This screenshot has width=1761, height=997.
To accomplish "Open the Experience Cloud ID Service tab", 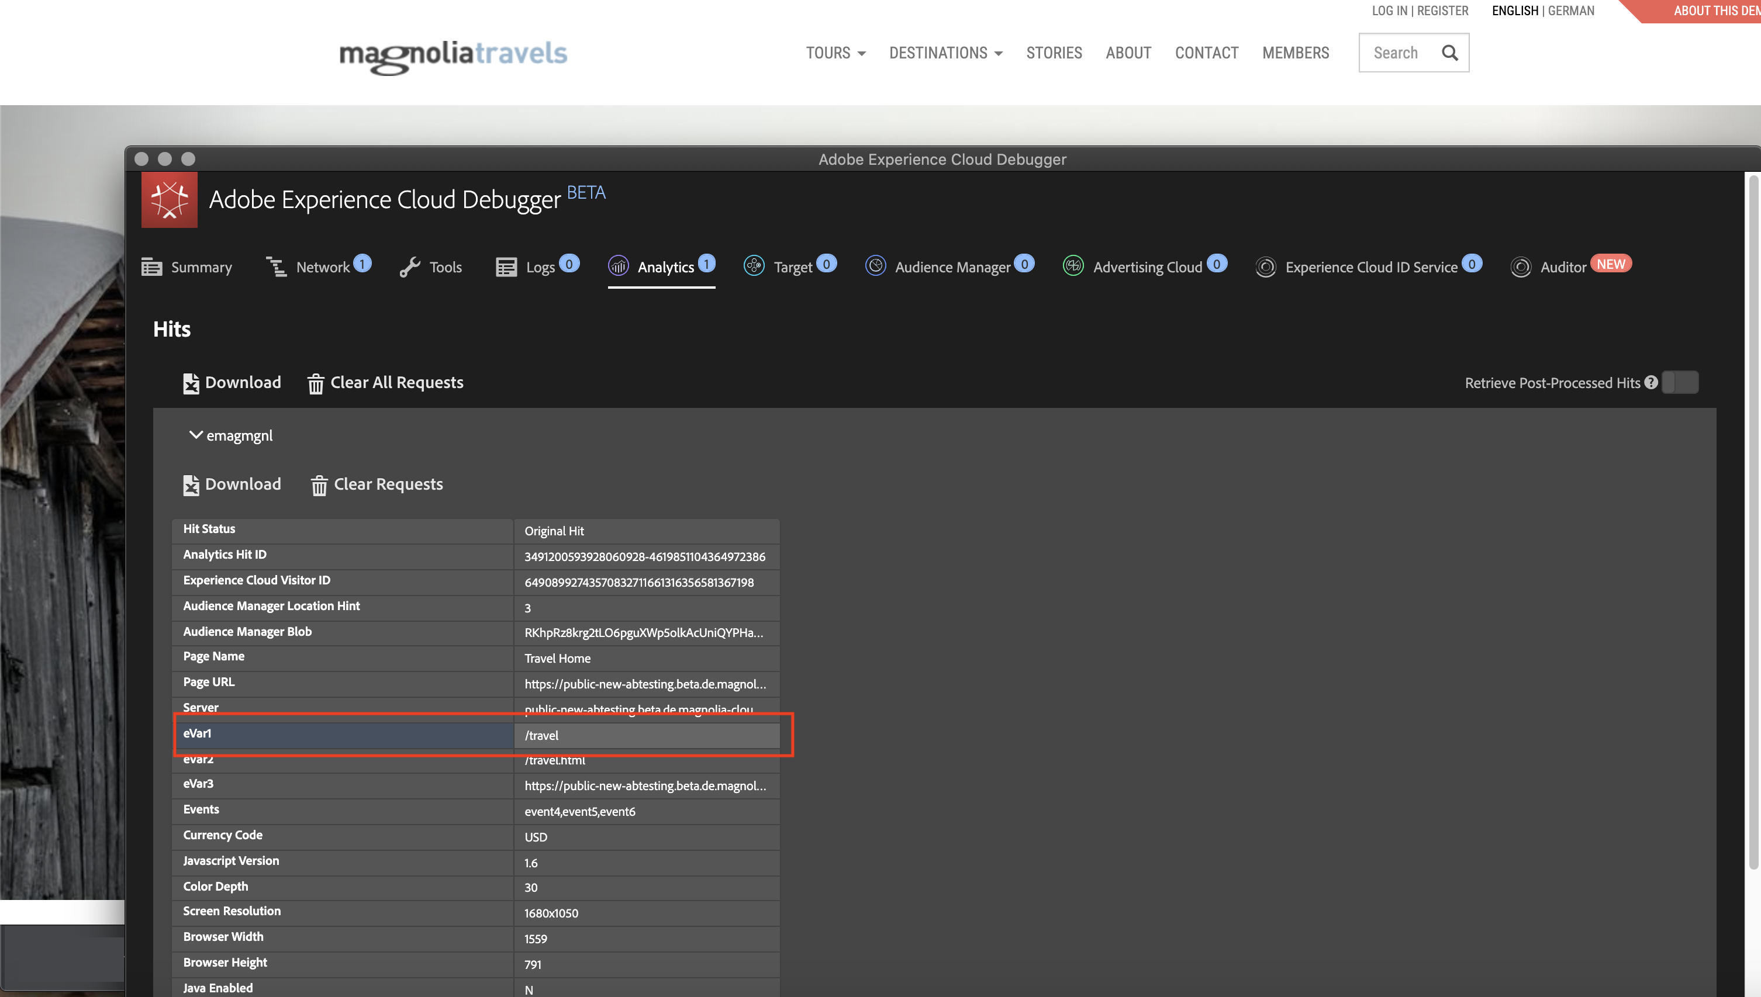I will coord(1369,266).
